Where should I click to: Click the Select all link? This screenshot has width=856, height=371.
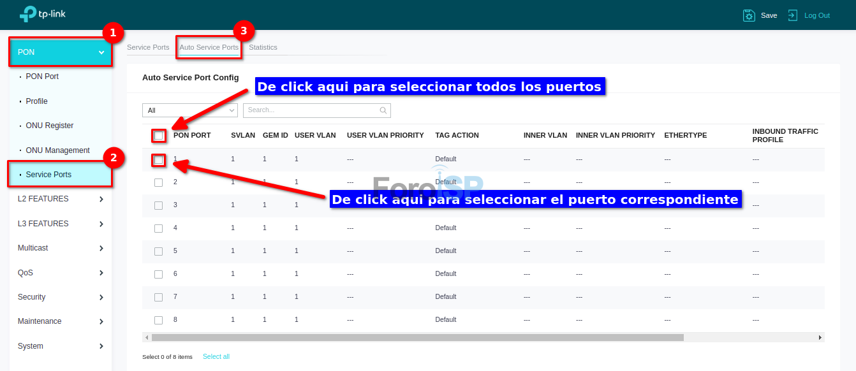[216, 356]
